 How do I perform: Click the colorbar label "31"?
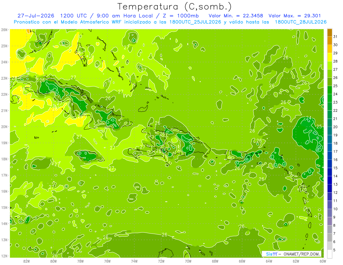(335, 37)
